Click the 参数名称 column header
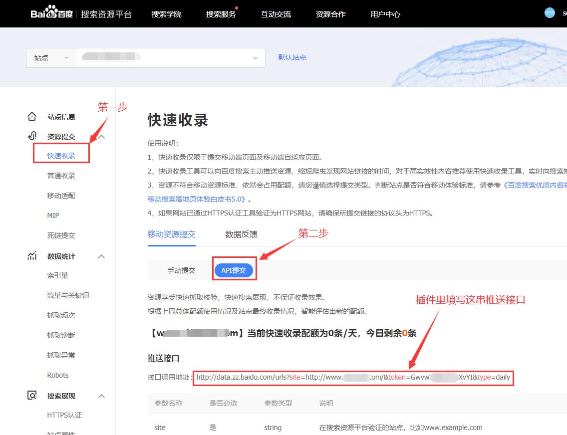This screenshot has height=435, width=567. [x=169, y=403]
